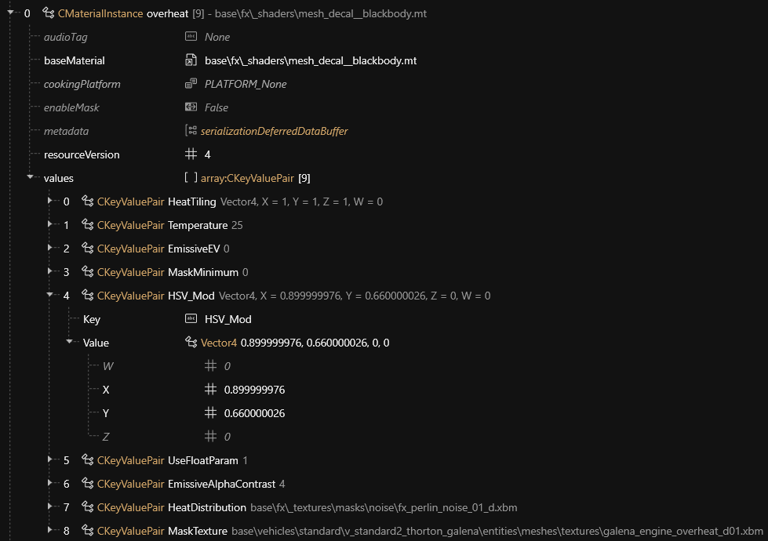Click the boolean icon beside enableMask False
Viewport: 768px width, 541px height.
[191, 107]
